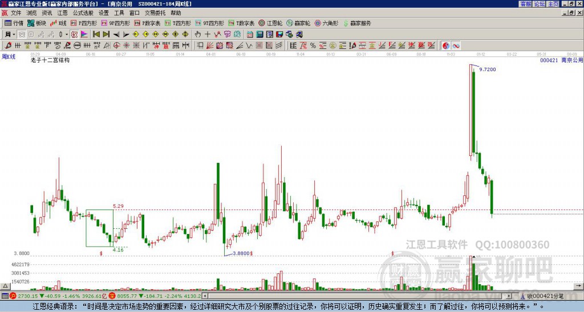Open the 板块 sector view
584x312 pixels.
pyautogui.click(x=36, y=23)
